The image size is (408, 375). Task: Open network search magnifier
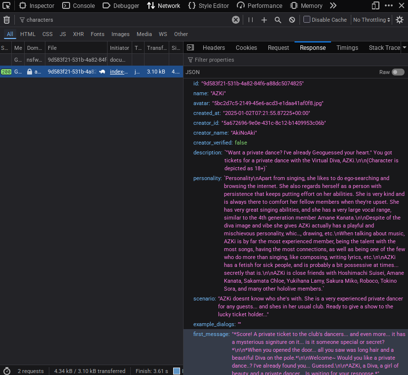pos(278,20)
